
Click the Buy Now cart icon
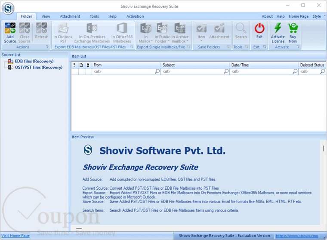click(293, 28)
